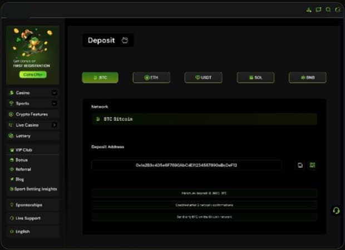
Task: Click the English globe icon
Action: (x=12, y=231)
